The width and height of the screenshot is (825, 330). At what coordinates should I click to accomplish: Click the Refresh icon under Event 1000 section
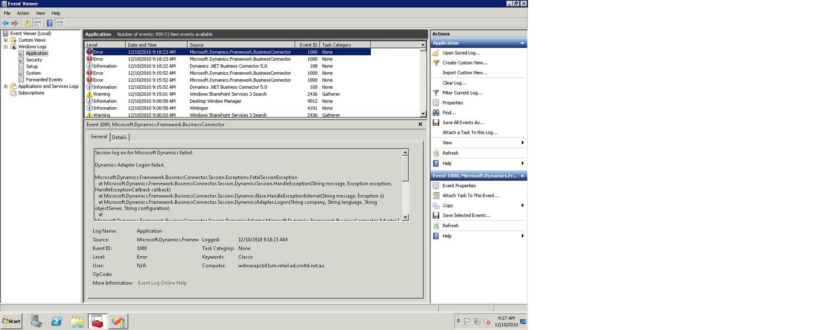tap(436, 226)
